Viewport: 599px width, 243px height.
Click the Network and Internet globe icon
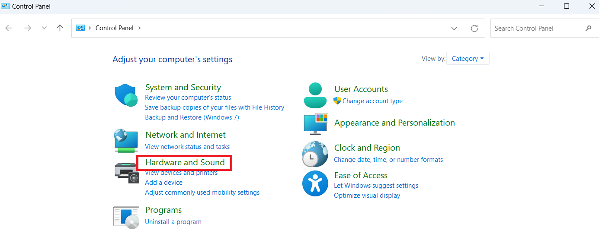126,140
